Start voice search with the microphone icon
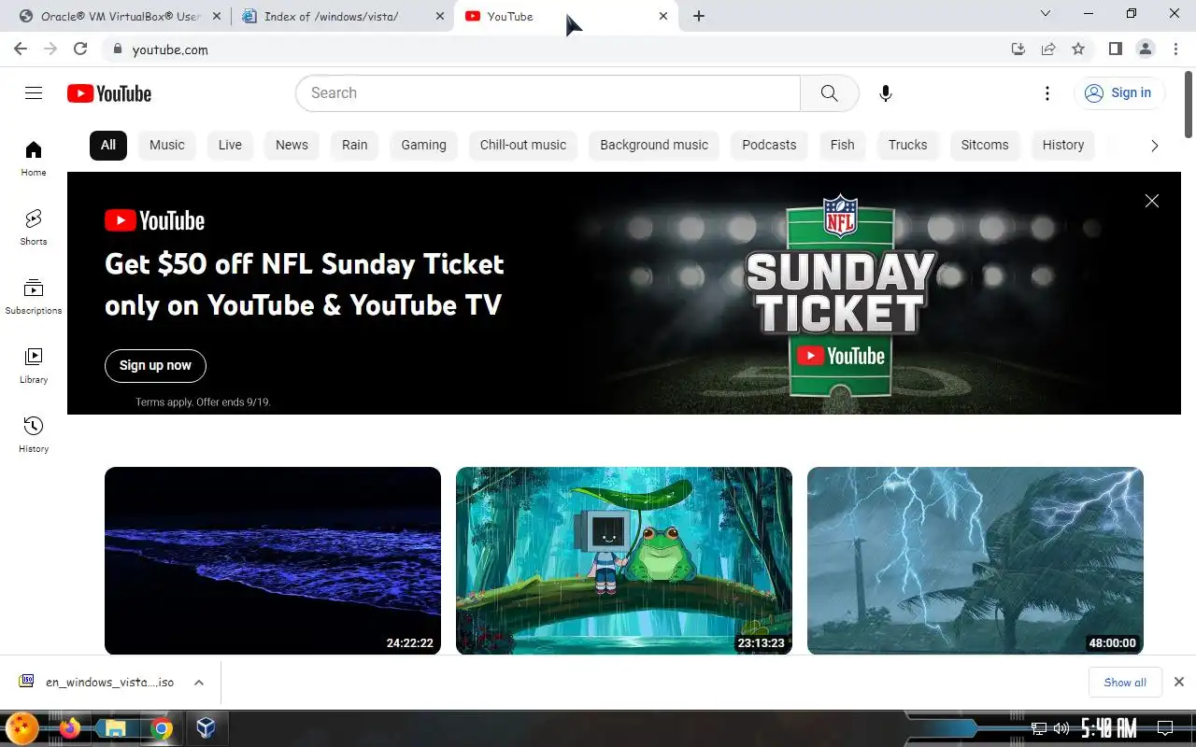Screen dimensions: 1196x747 point(886,93)
